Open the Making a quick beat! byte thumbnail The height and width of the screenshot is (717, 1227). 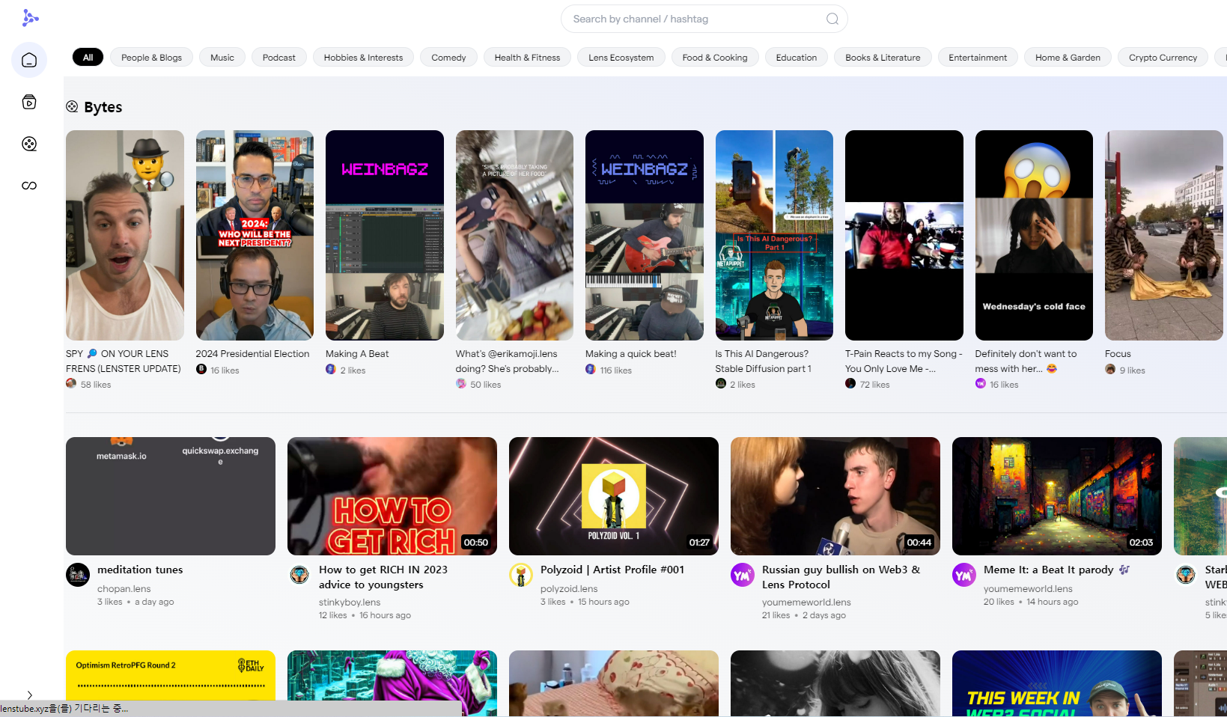(645, 235)
